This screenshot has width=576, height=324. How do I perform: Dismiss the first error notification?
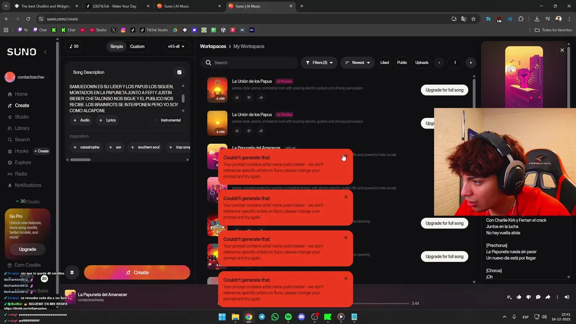(346, 156)
